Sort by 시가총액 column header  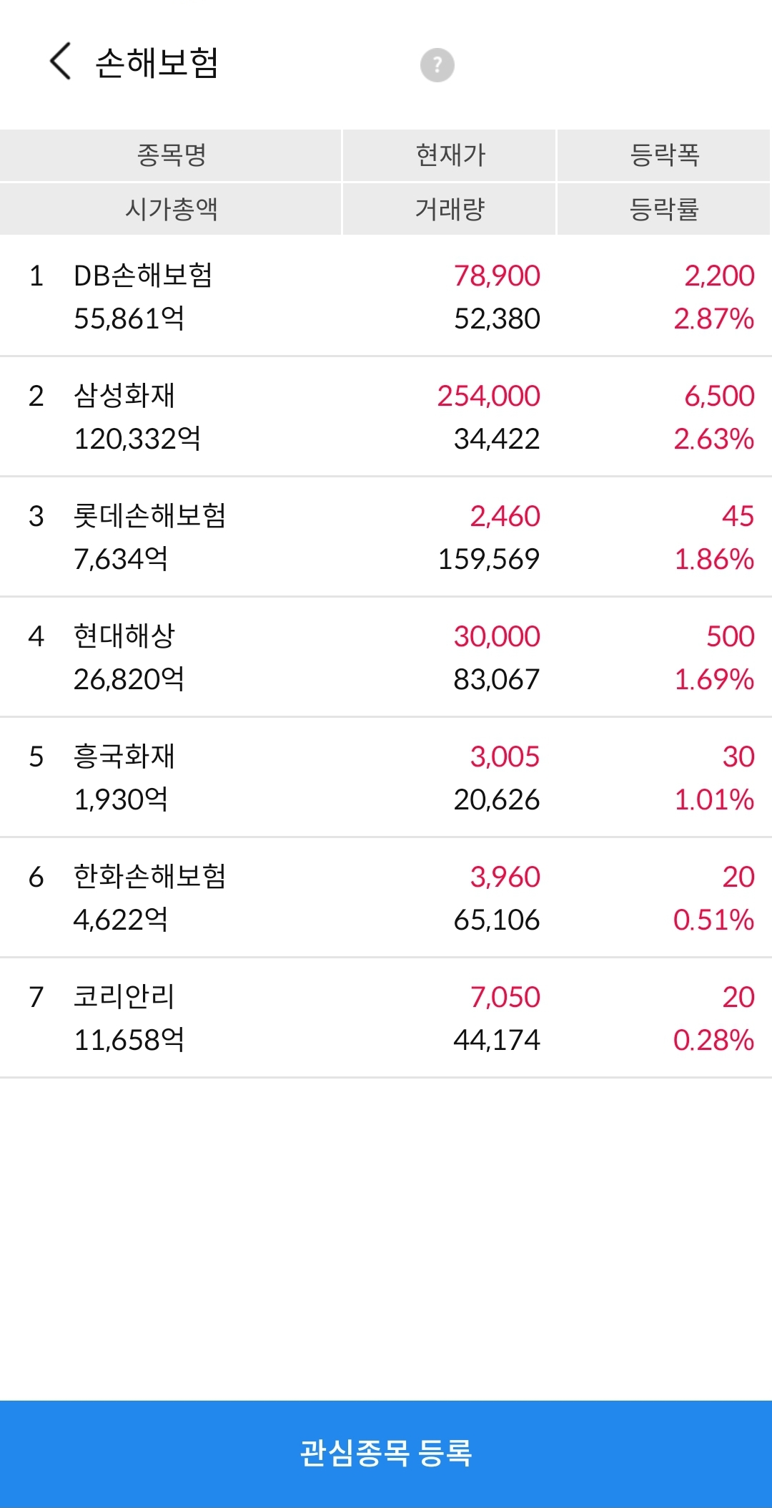[171, 209]
